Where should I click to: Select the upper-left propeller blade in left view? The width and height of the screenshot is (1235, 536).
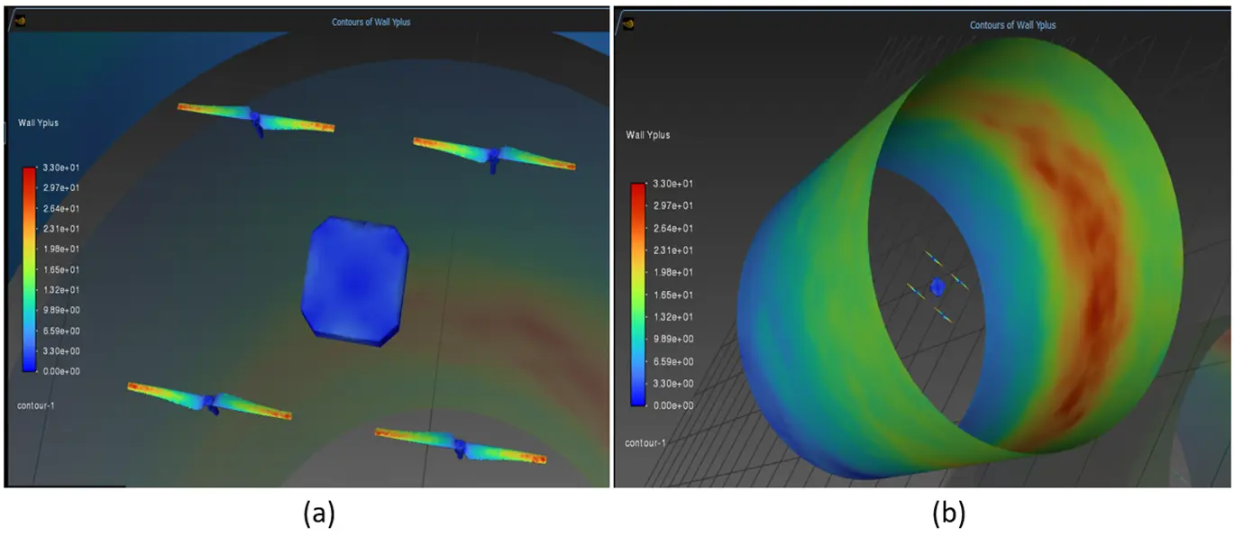point(255,118)
